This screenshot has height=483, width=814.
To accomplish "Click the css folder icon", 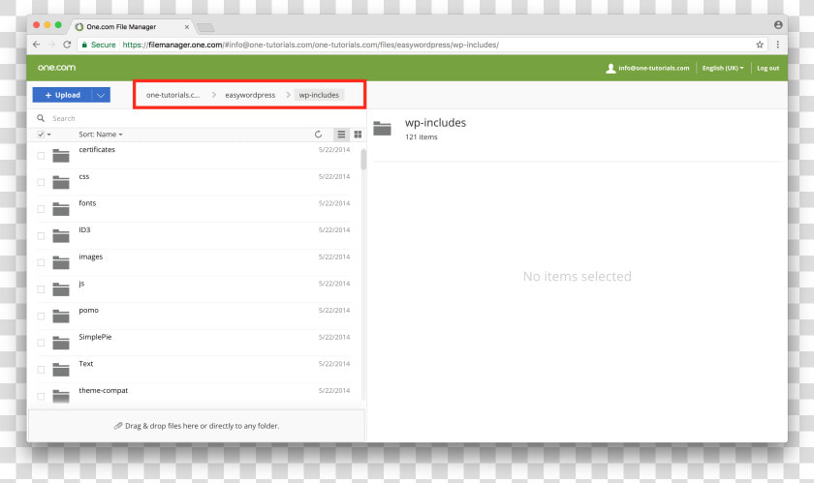I will [x=61, y=182].
